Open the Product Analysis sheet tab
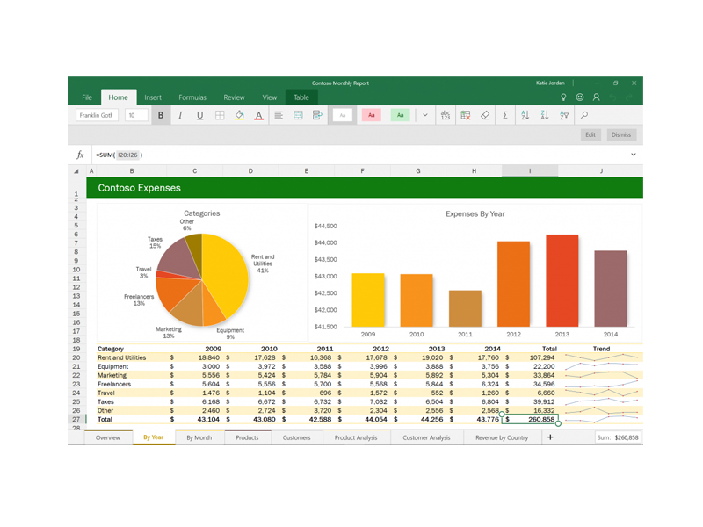Screen dimensions: 703x527 pos(356,437)
